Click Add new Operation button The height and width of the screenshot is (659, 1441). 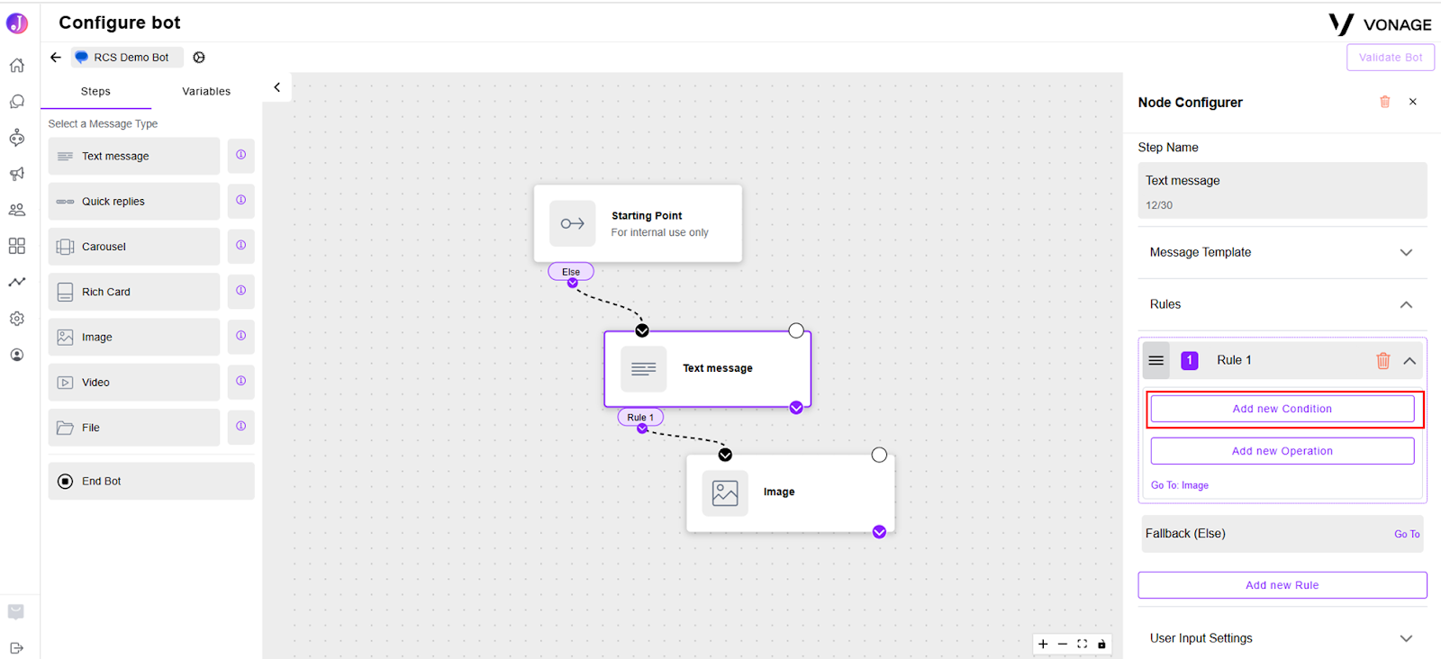click(1282, 451)
